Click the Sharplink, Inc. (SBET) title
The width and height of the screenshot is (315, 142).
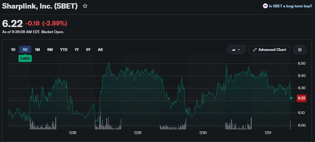tap(40, 6)
